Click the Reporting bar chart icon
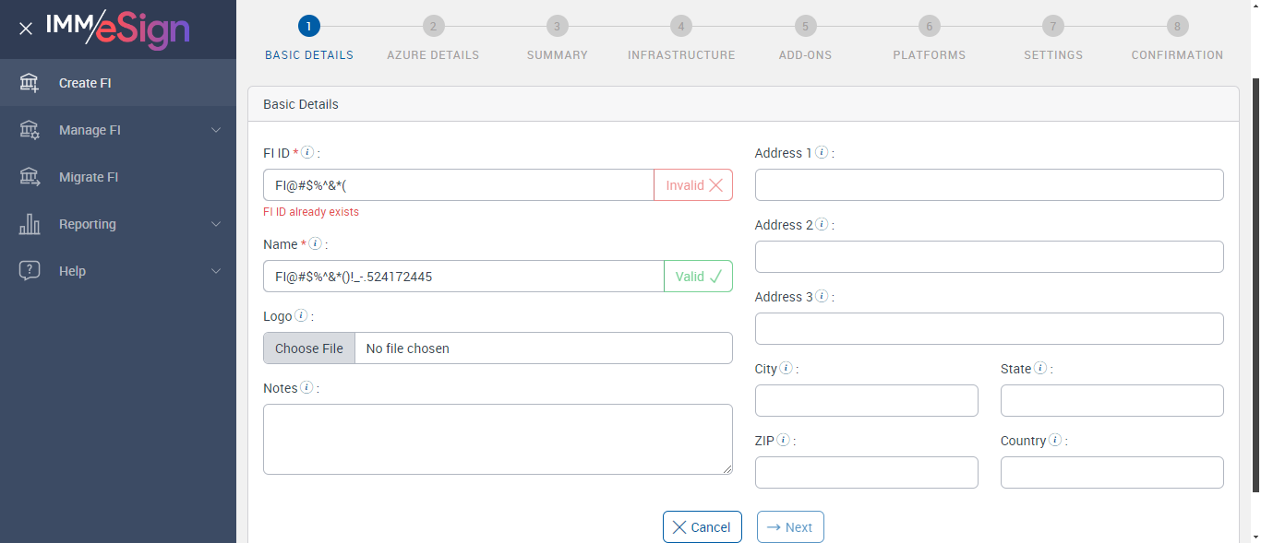 click(x=30, y=224)
